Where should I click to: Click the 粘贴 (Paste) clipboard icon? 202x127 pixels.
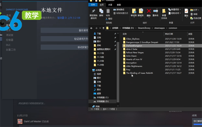pos(108,11)
